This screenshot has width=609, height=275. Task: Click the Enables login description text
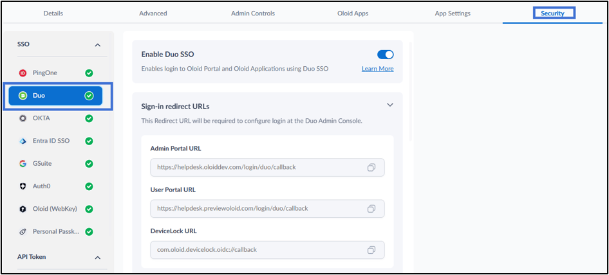235,69
